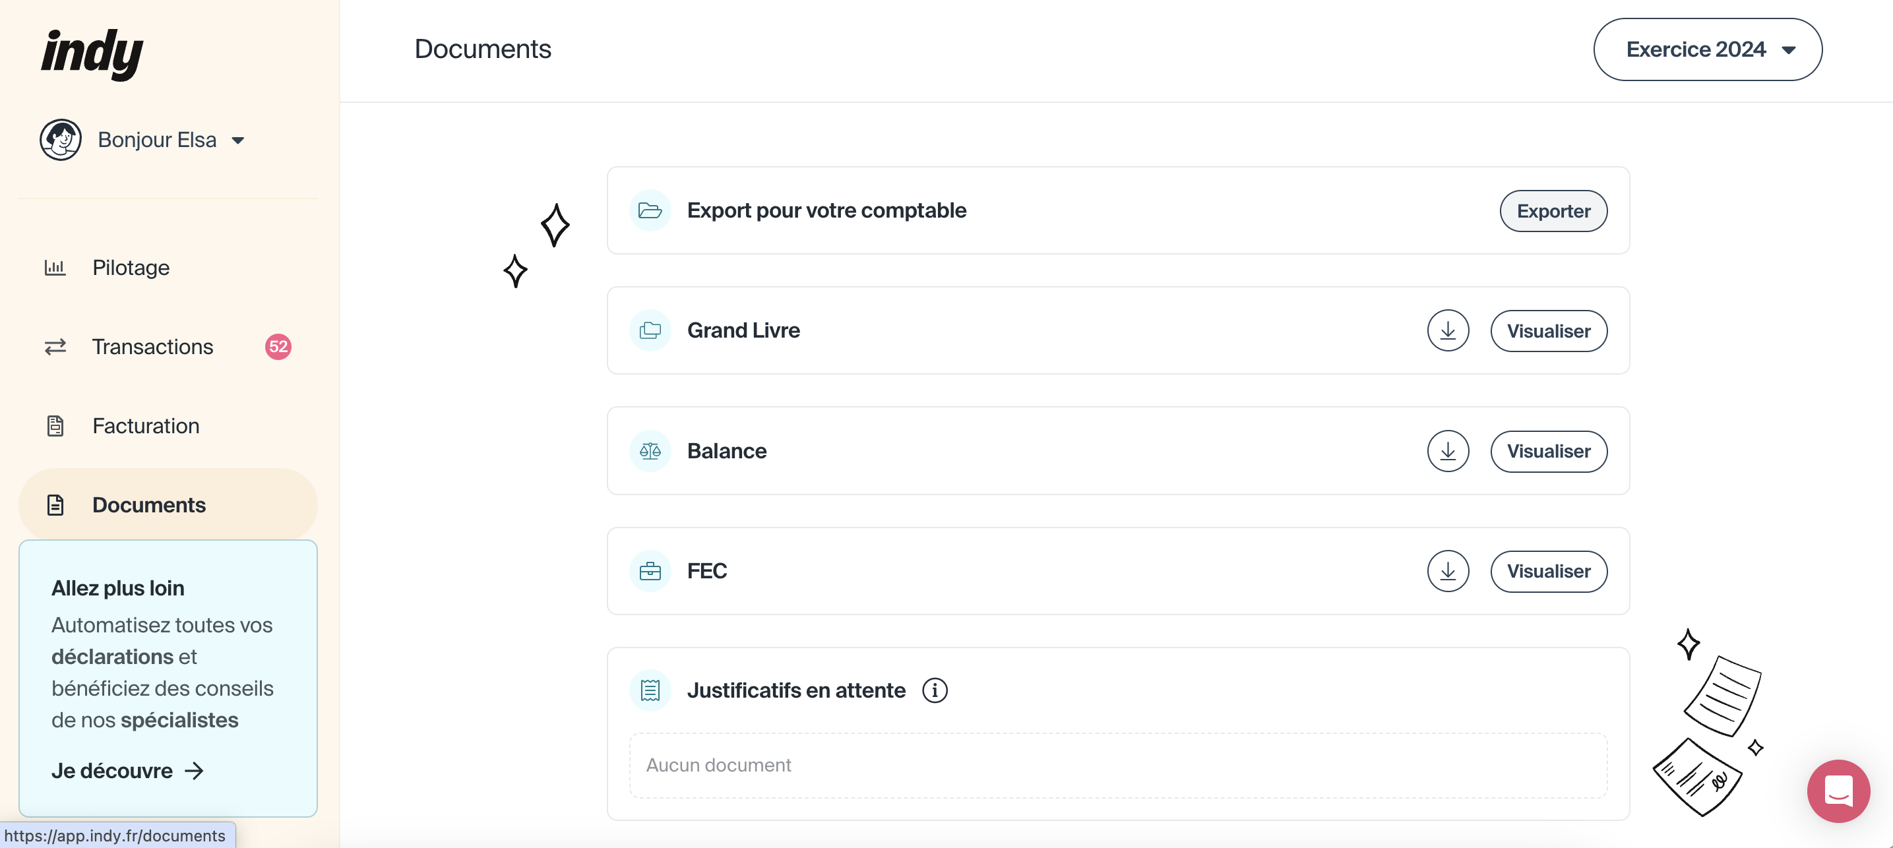Viewport: 1893px width, 848px height.
Task: Click the Aucun document drop area
Action: [1117, 765]
